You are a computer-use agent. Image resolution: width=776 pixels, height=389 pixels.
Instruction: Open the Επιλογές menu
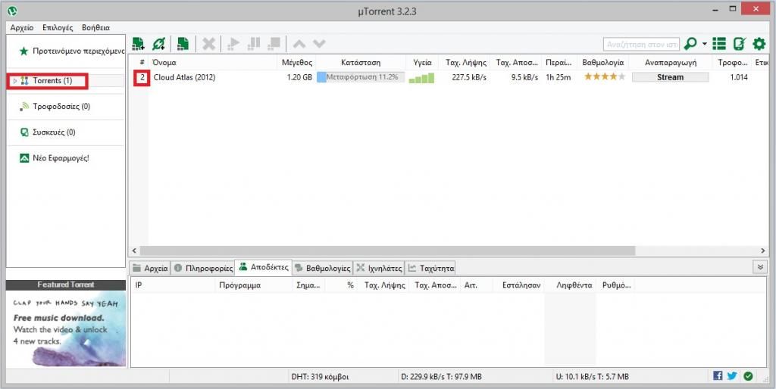click(58, 28)
